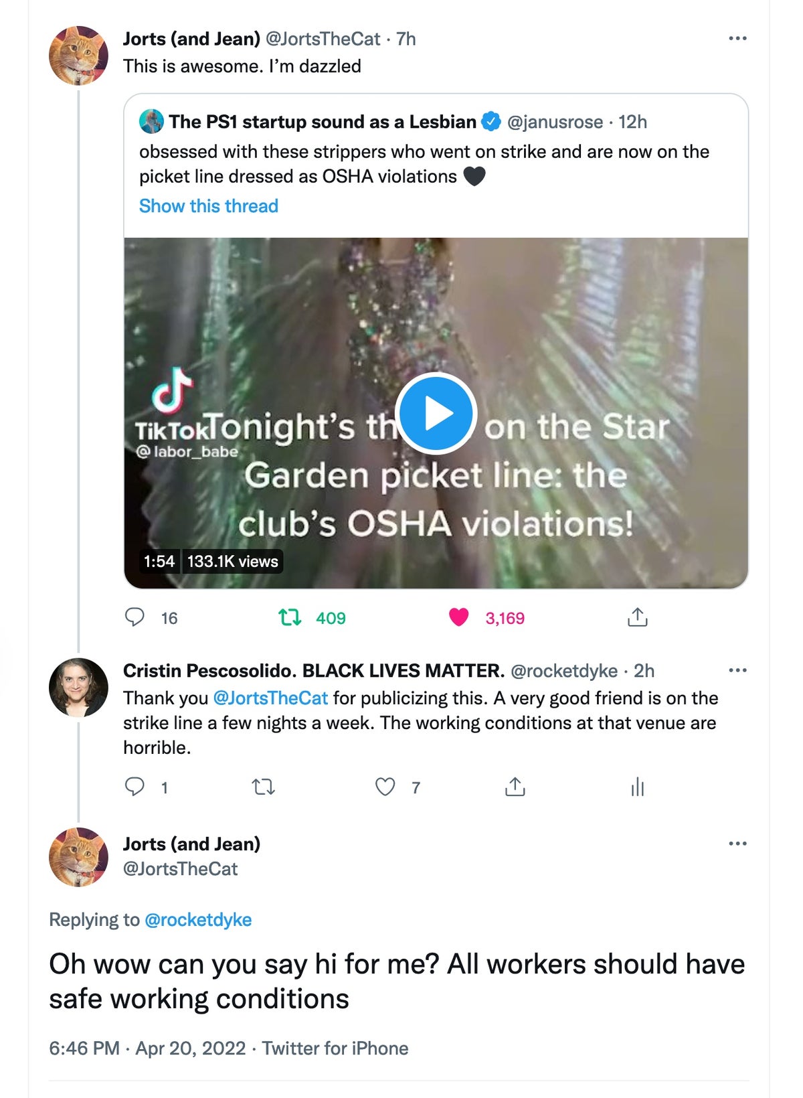The image size is (803, 1098).
Task: Reply to Cristin Pescosolido's tweet
Action: [x=135, y=787]
